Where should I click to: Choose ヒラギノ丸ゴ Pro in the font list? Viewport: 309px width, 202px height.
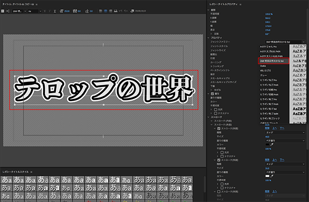pyautogui.click(x=268, y=80)
